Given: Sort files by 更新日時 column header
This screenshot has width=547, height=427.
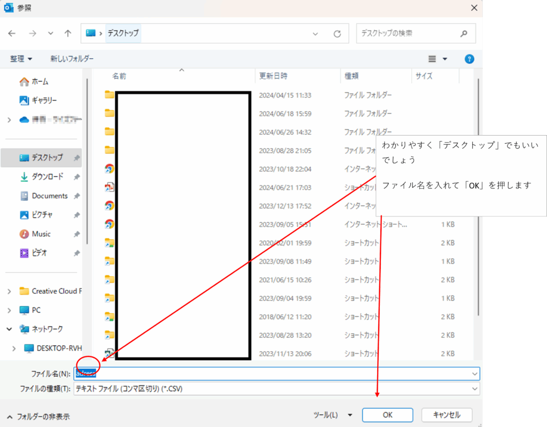Looking at the screenshot, I should 273,76.
